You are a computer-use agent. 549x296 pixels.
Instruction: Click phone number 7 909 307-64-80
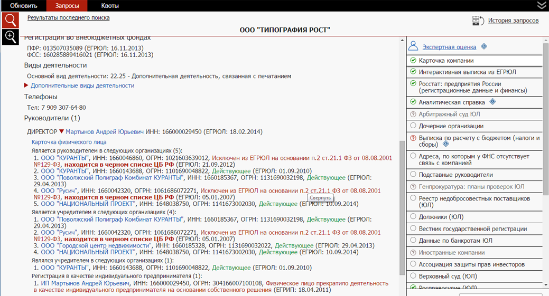coord(63,108)
